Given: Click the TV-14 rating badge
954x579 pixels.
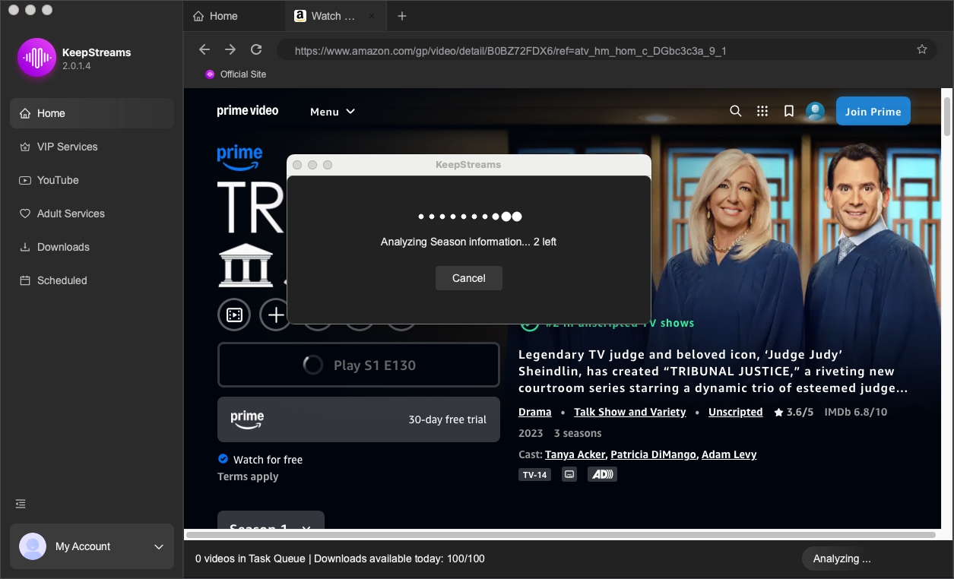Looking at the screenshot, I should (534, 475).
